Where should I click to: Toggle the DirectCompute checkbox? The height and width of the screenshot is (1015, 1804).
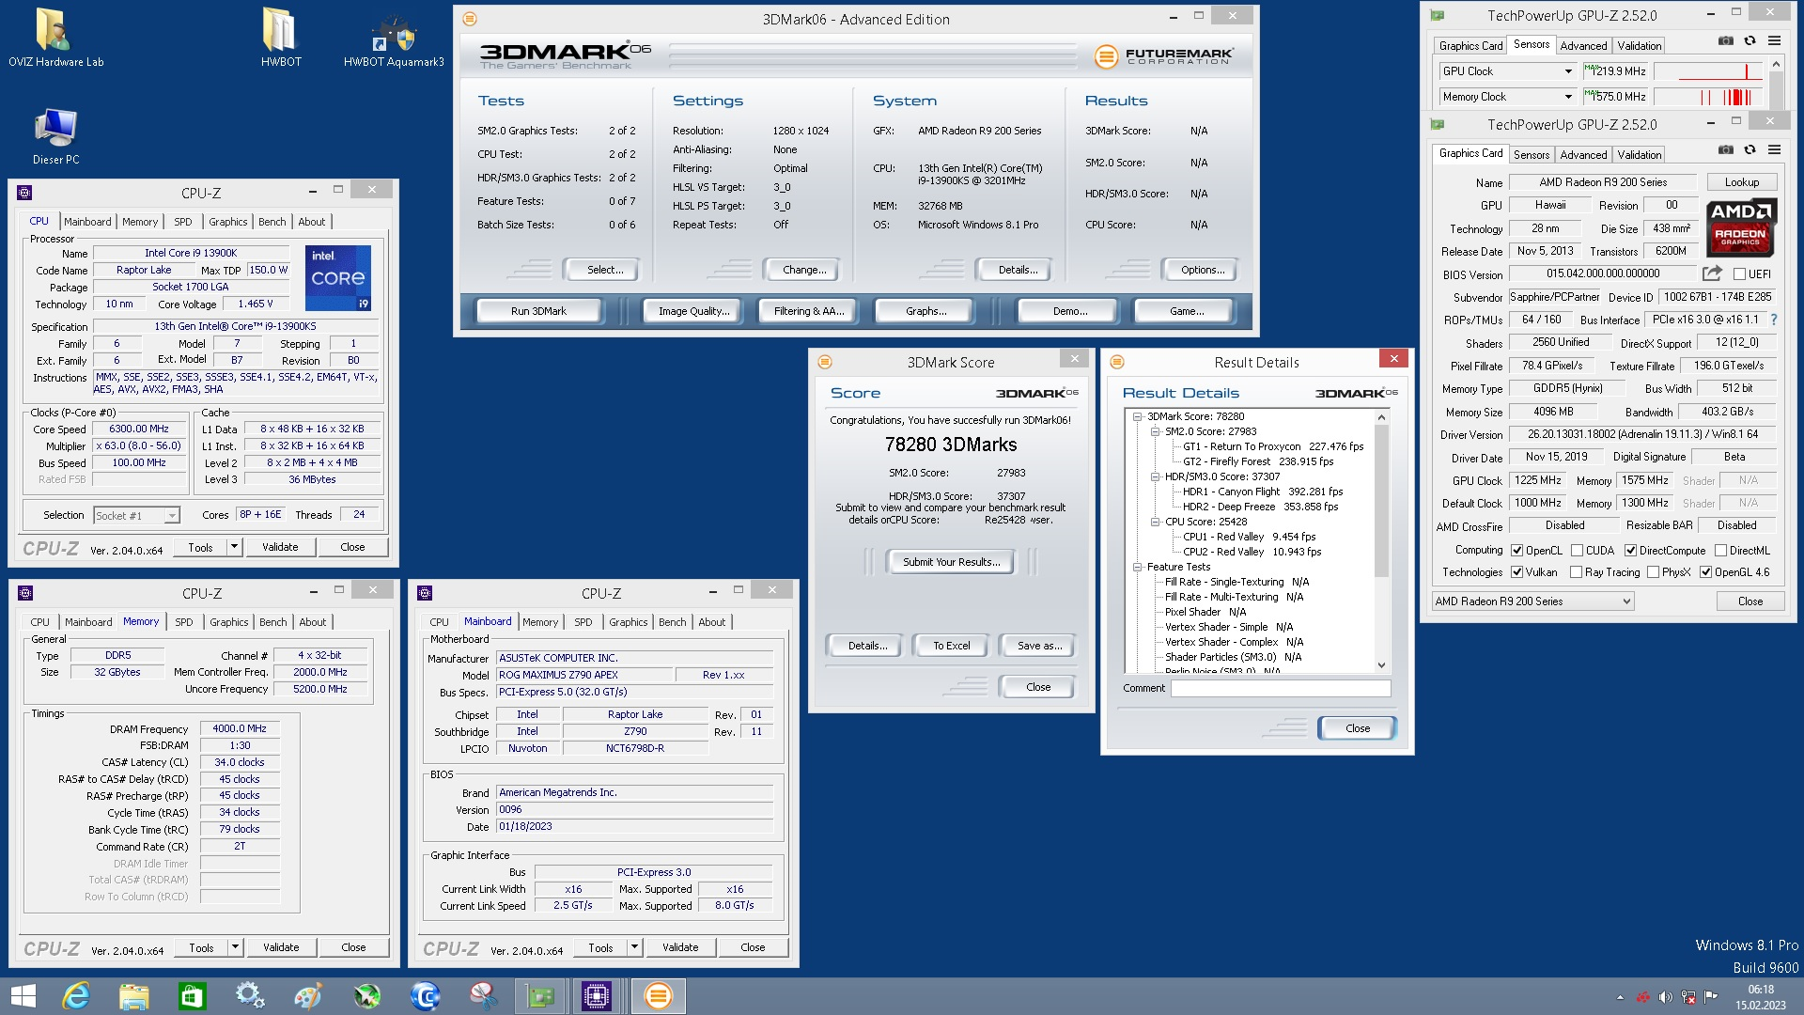(x=1630, y=551)
